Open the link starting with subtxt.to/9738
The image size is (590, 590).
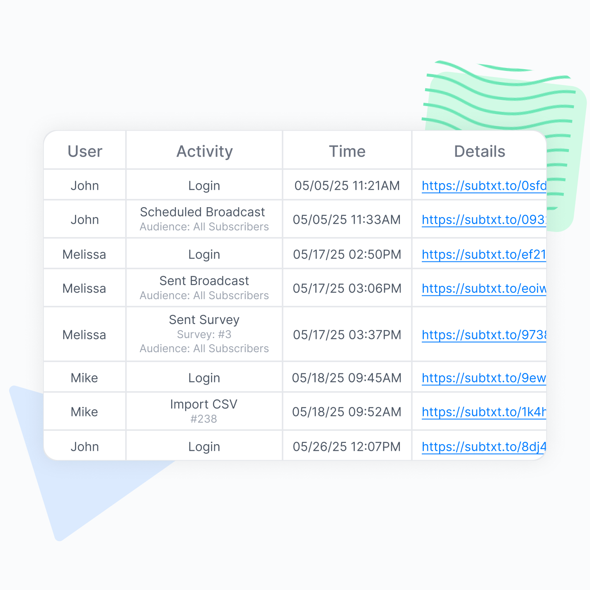click(x=484, y=335)
